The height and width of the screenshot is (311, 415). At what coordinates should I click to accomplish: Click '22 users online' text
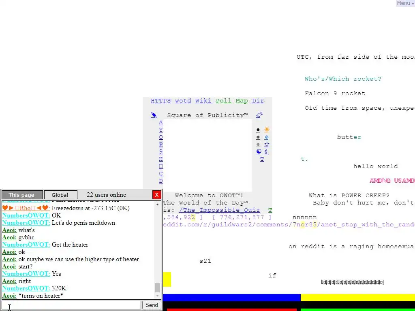(x=106, y=195)
